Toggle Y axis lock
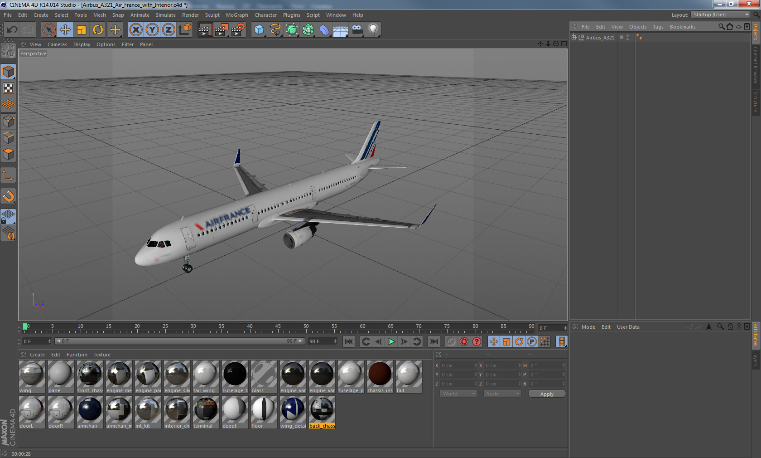Viewport: 761px width, 458px height. tap(152, 30)
